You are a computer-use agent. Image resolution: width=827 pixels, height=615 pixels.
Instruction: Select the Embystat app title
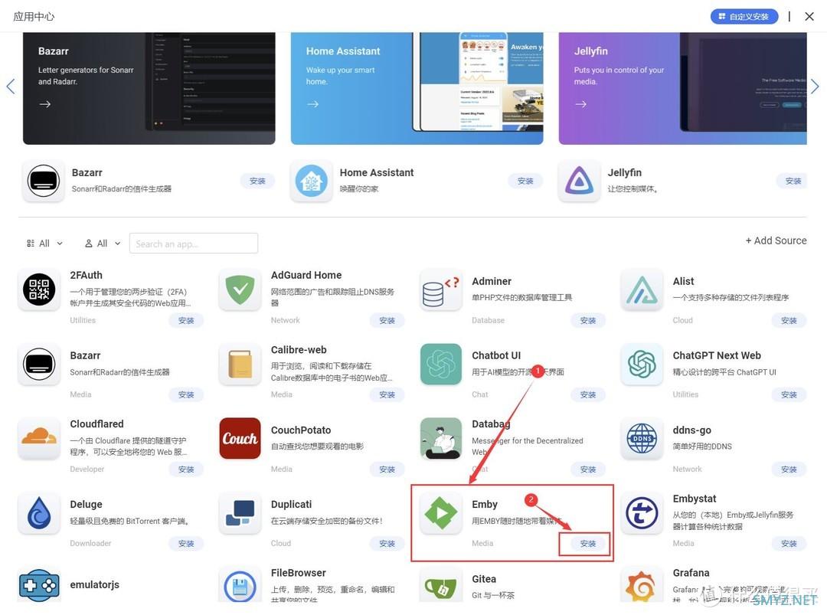click(x=694, y=499)
